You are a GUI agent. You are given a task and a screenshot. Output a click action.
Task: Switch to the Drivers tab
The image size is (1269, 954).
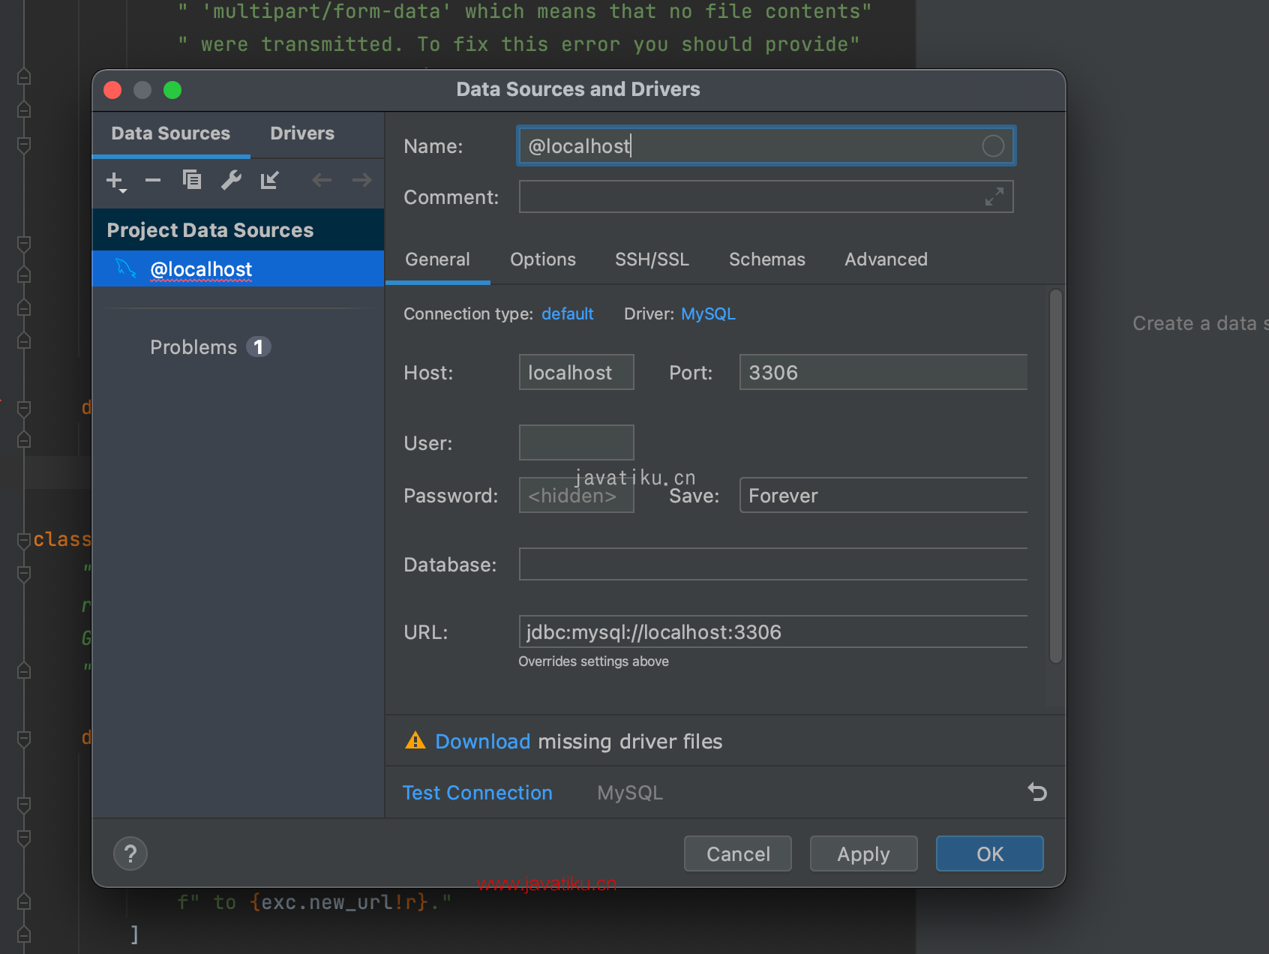point(302,133)
